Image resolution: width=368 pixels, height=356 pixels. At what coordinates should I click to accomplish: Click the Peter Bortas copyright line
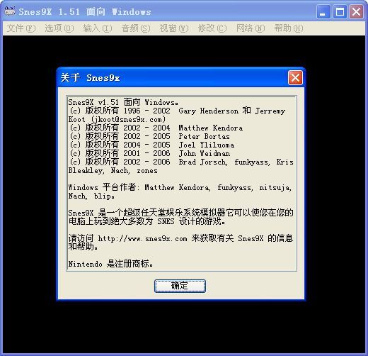[149, 136]
